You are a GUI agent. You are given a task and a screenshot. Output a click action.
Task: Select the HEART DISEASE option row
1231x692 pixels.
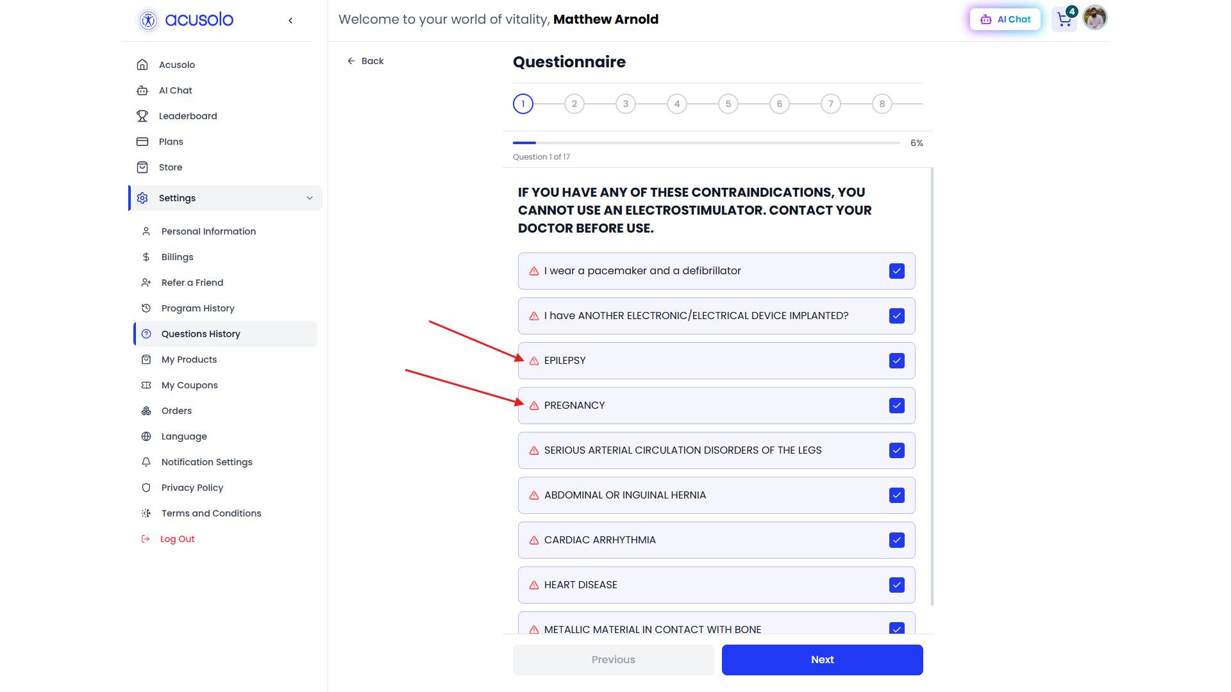pos(717,585)
